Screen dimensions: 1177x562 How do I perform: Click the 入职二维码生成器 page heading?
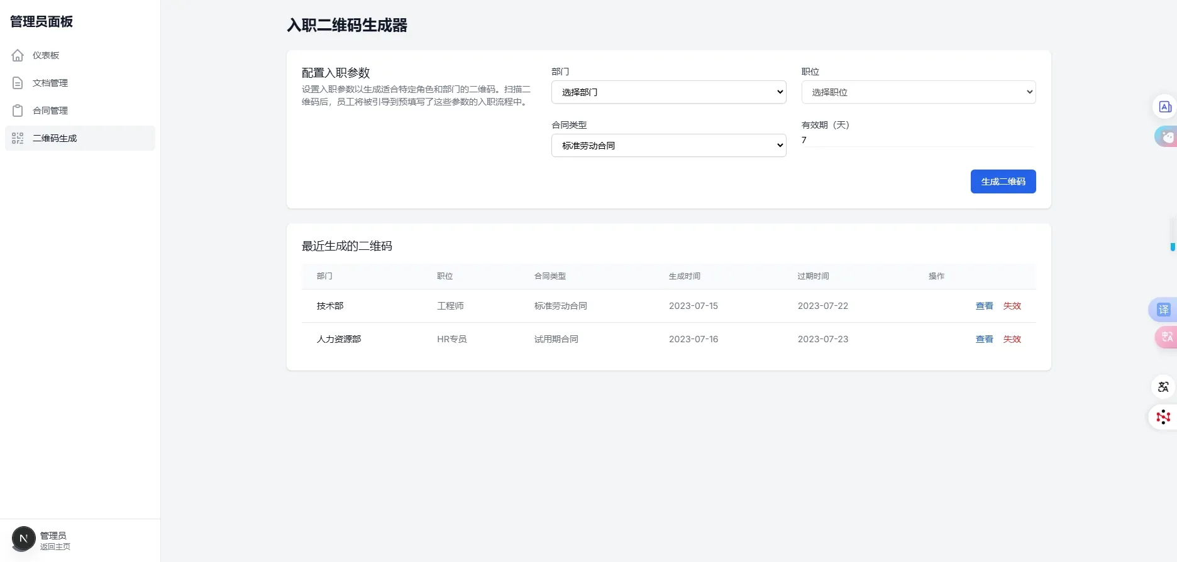(347, 25)
